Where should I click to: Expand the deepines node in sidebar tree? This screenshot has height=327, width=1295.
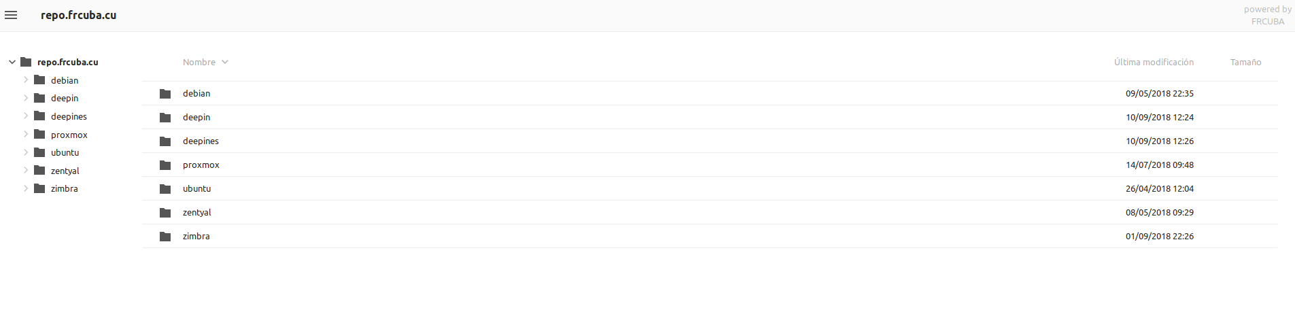tap(26, 116)
